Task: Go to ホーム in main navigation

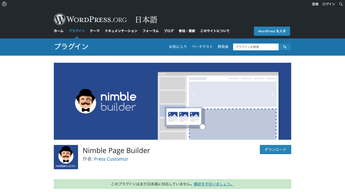Action: [x=59, y=31]
